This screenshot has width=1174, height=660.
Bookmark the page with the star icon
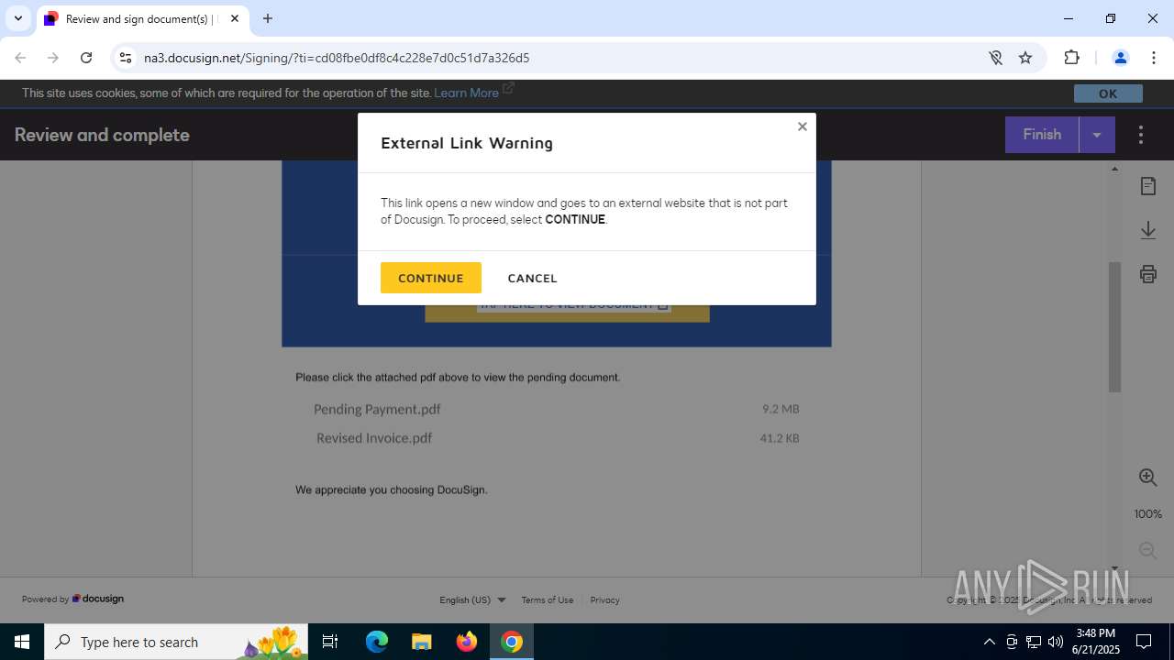click(x=1025, y=58)
